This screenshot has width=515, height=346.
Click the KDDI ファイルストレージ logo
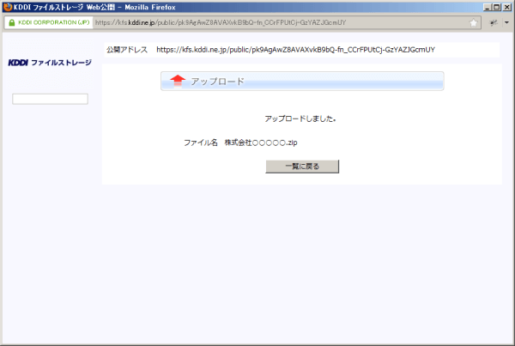tap(49, 63)
